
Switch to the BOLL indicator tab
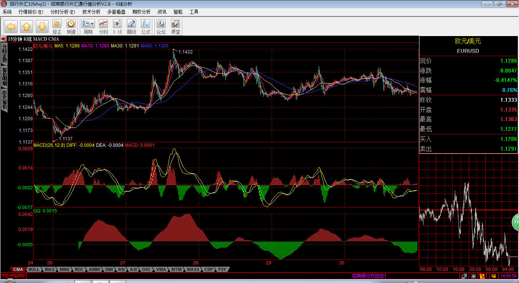(x=34, y=269)
